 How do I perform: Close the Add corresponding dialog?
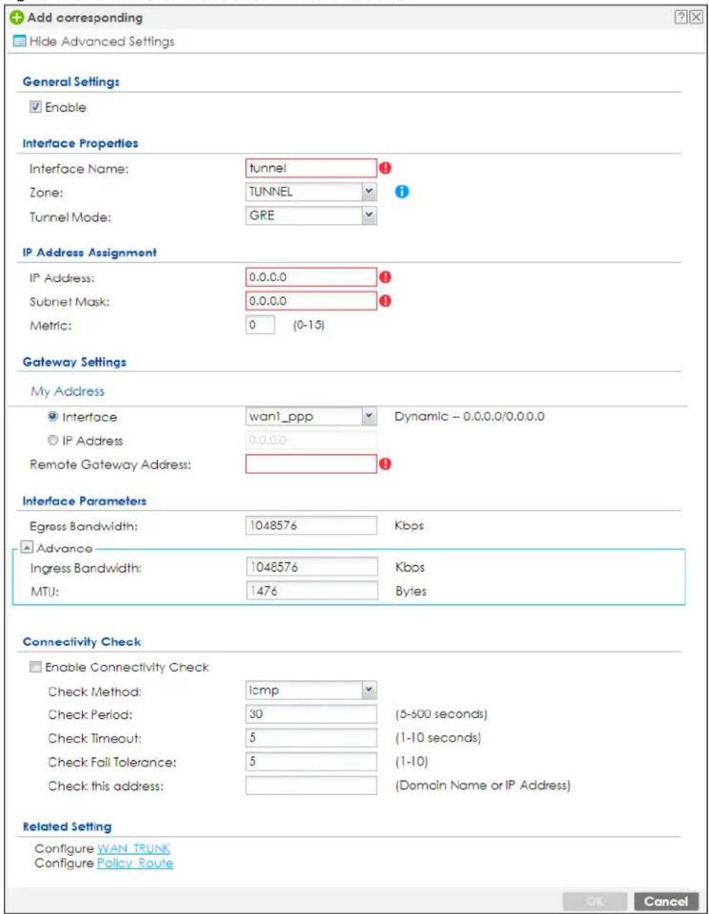coord(695,18)
